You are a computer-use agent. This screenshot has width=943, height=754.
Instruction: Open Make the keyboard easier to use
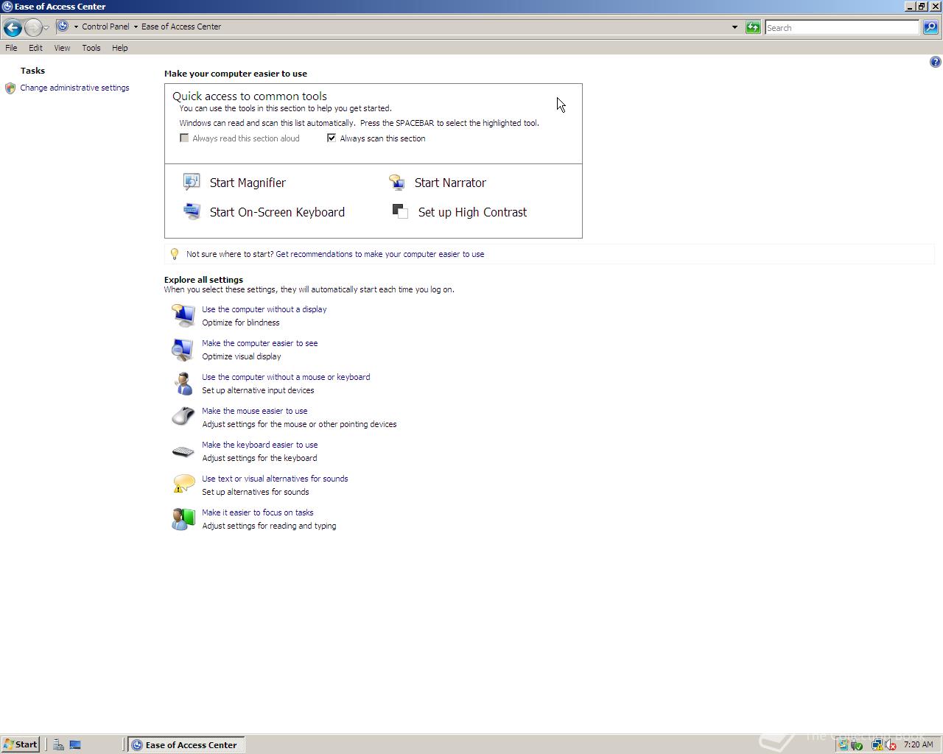260,445
